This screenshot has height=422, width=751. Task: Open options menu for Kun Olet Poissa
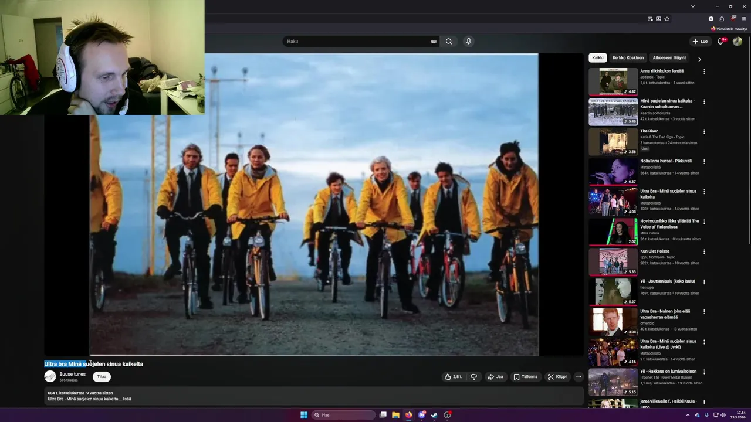704,252
